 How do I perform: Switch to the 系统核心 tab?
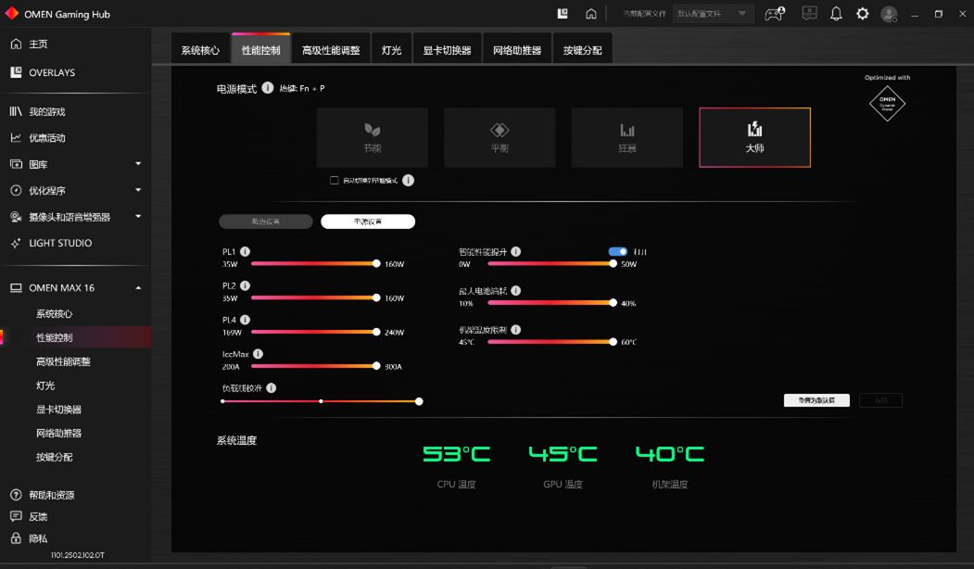[x=200, y=49]
